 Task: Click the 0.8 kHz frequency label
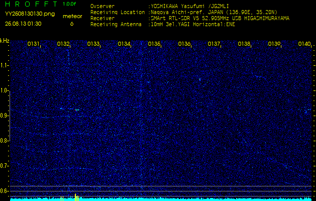click(4, 141)
